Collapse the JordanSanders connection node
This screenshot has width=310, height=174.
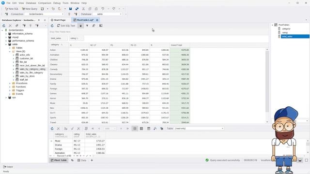(x=2, y=30)
